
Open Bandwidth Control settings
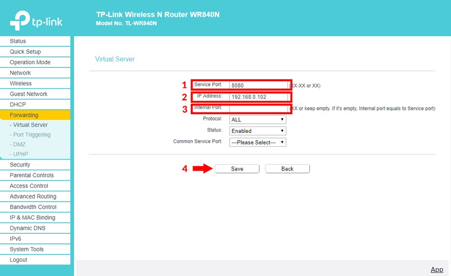(x=35, y=207)
